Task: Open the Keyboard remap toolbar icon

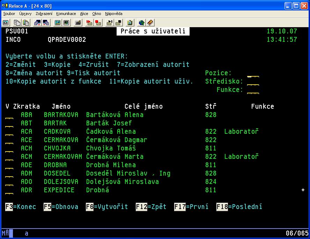Action: point(78,23)
